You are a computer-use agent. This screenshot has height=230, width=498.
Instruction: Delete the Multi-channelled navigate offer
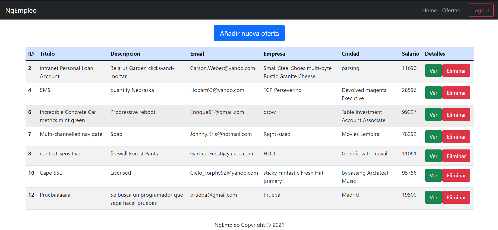pyautogui.click(x=456, y=136)
